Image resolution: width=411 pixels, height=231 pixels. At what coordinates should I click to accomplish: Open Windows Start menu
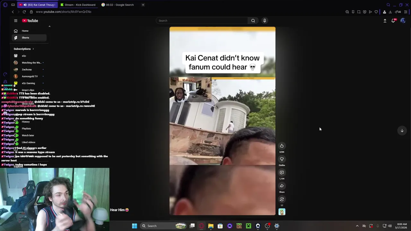click(135, 226)
